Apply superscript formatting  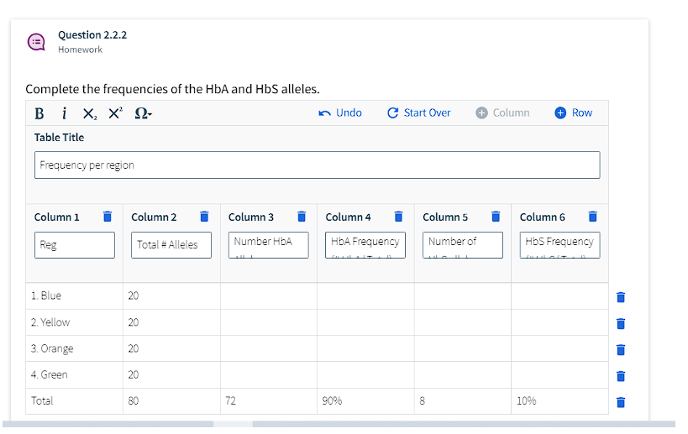(115, 113)
